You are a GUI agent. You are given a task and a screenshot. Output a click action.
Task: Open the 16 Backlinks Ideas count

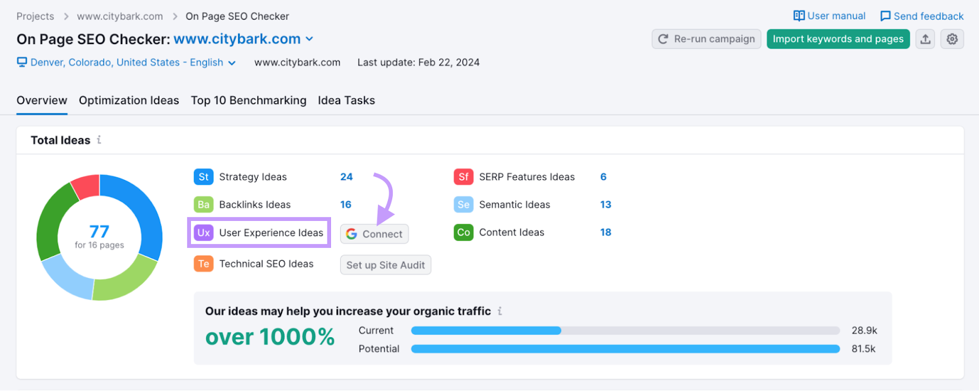click(x=346, y=204)
